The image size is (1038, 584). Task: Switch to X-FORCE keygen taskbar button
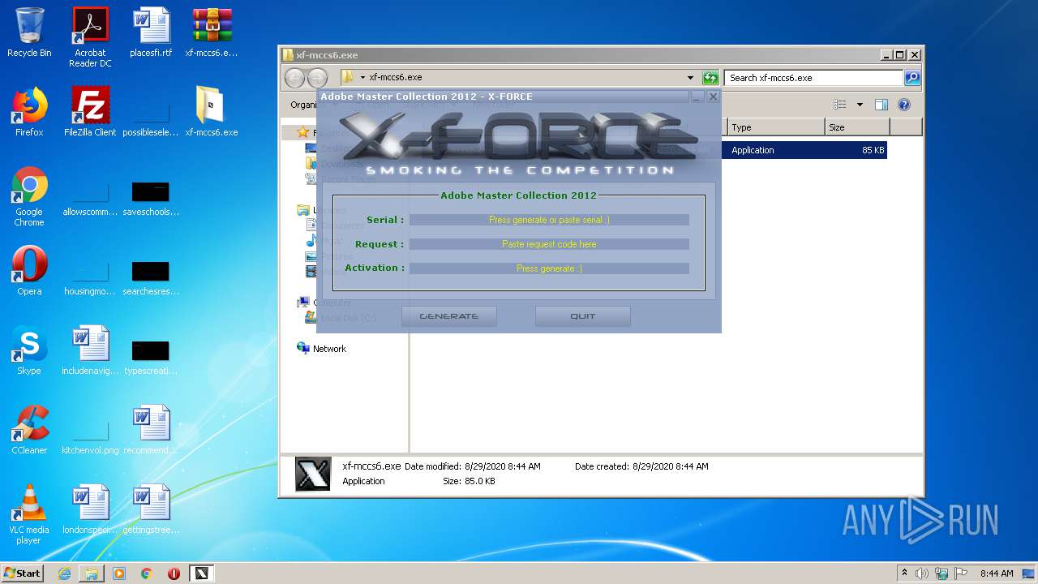pos(201,573)
